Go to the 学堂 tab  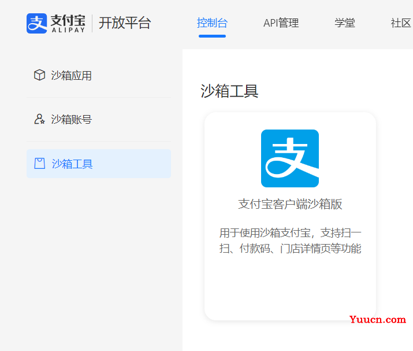tap(344, 23)
